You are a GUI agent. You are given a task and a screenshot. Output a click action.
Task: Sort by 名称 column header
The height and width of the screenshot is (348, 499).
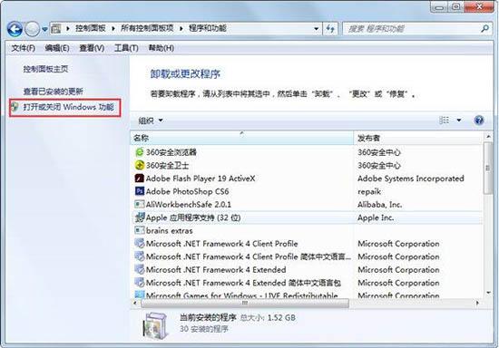pyautogui.click(x=242, y=138)
